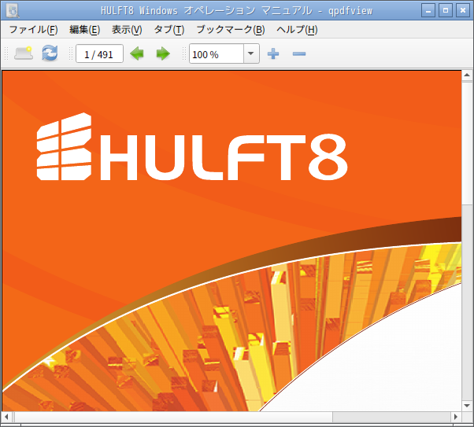Expand the zoom level dropdown arrow
474x427 pixels.
[251, 53]
